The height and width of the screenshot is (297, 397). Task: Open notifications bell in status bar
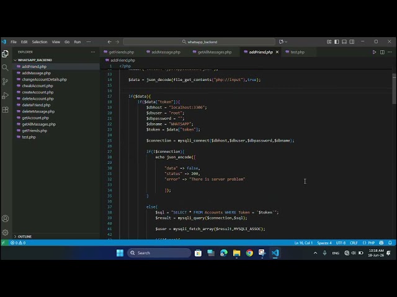pos(390,243)
